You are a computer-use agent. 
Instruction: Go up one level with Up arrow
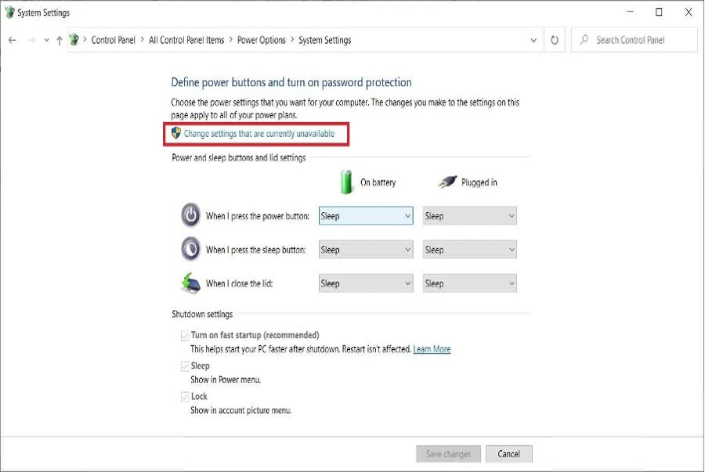click(60, 41)
